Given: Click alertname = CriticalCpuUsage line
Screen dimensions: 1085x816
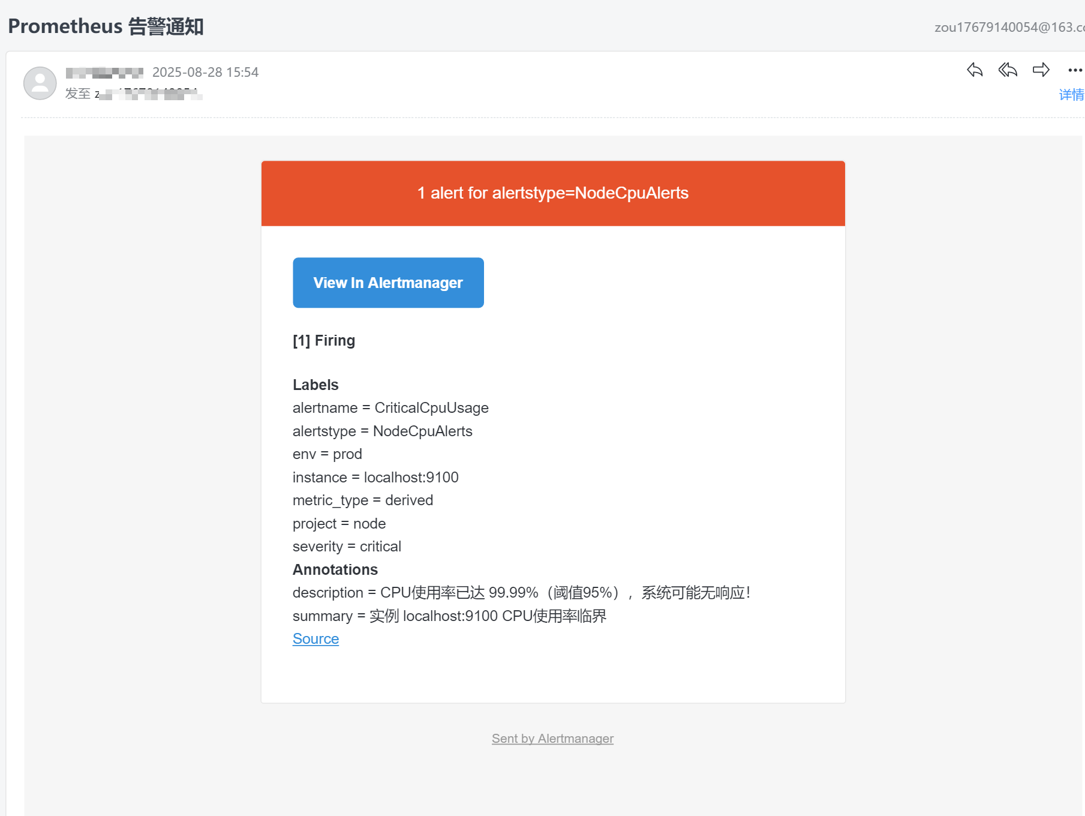Looking at the screenshot, I should (390, 408).
